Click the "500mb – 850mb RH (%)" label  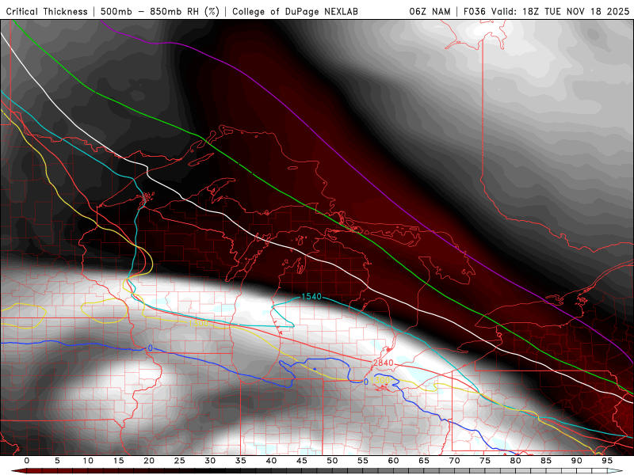(160, 11)
